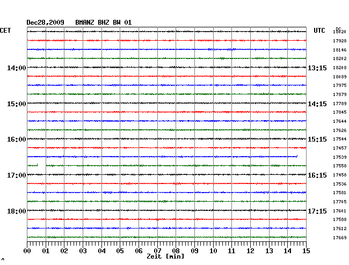Select the DC value "17928"

(x=340, y=41)
